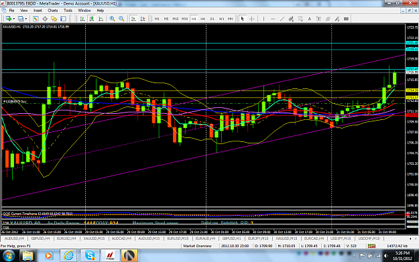The image size is (419, 262).
Task: Switch chart to Line Chart type
Action: (x=101, y=19)
